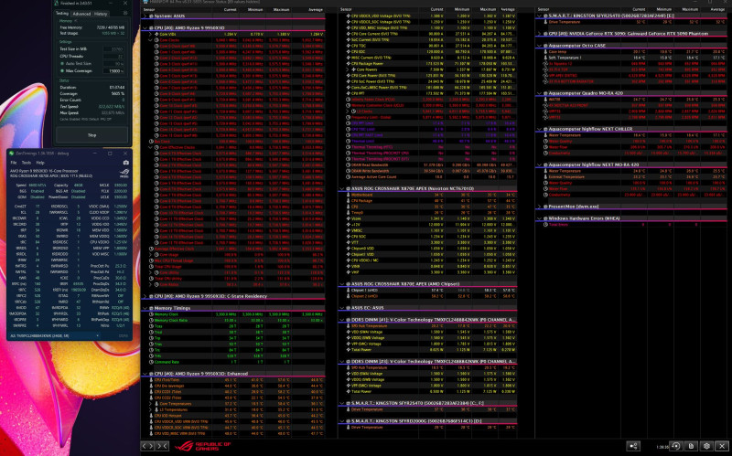Select the Average Active Core Count row
732x456 pixels.
pos(429,176)
